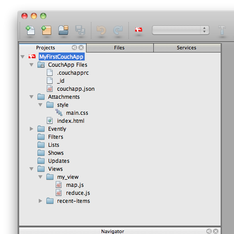Select the index.html file

click(x=70, y=121)
